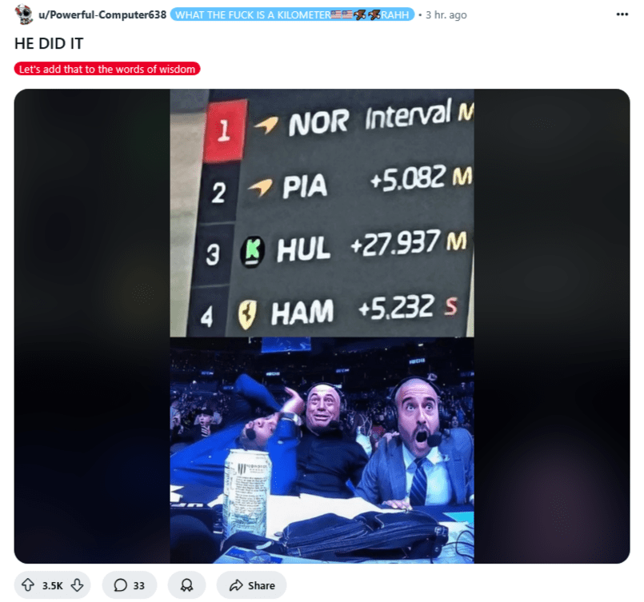
Task: Open u/Powerful-Computer638 profile link
Action: pos(102,14)
